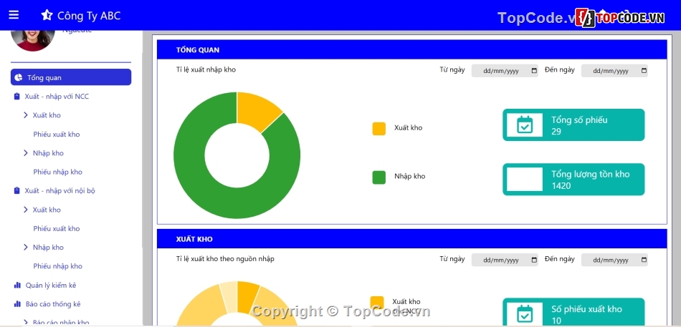This screenshot has width=681, height=327.
Task: Click the 'Nhập kho' legend label
Action: pyautogui.click(x=409, y=177)
